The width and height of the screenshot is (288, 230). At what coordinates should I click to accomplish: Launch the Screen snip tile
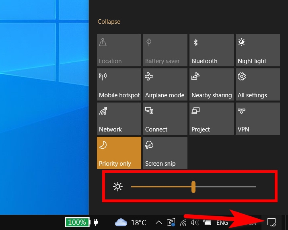pos(165,153)
